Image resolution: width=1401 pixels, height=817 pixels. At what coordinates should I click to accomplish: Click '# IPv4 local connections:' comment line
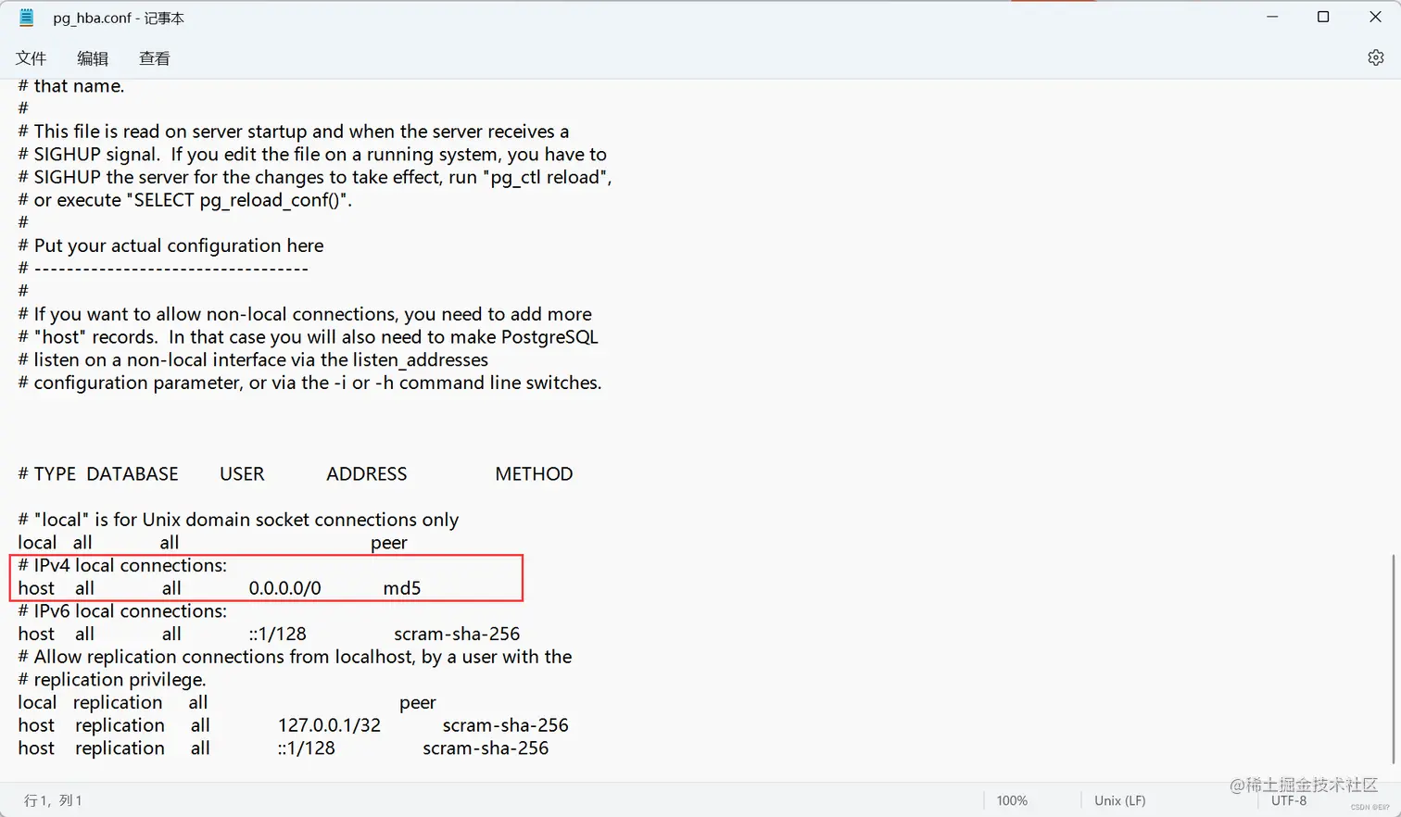click(122, 565)
